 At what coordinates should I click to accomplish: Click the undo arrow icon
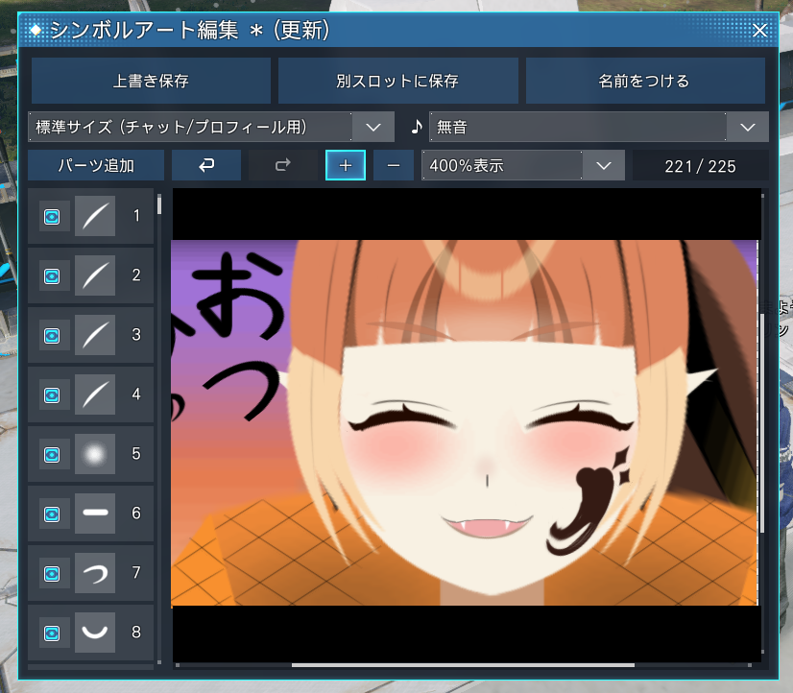point(206,165)
